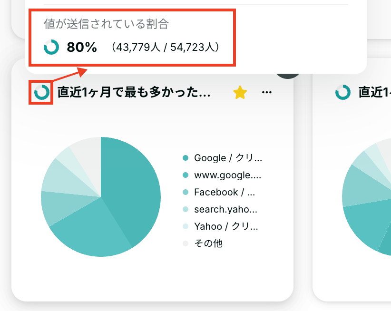The height and width of the screenshot is (311, 391).
Task: Click the dark round button behind the tooltip
Action: click(288, 75)
